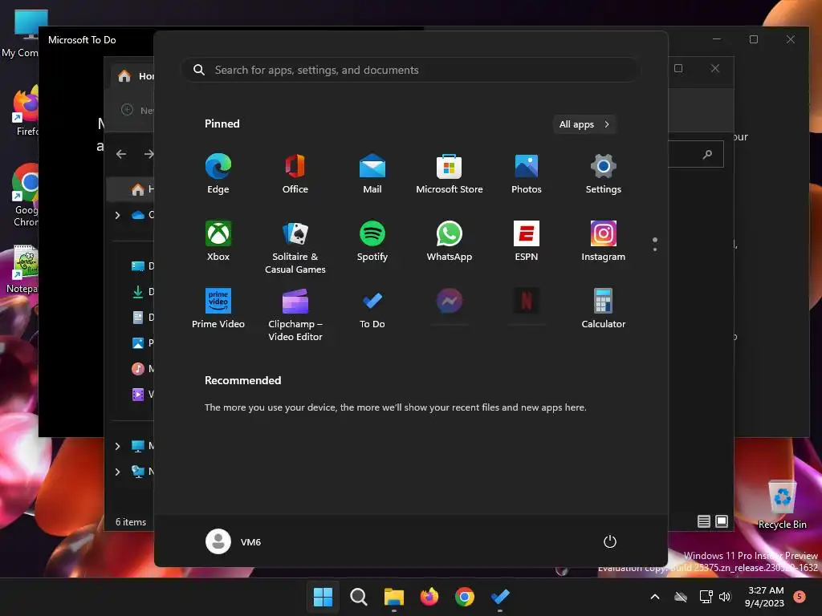Image resolution: width=822 pixels, height=616 pixels.
Task: Click the New button in File Explorer
Action: click(x=137, y=110)
